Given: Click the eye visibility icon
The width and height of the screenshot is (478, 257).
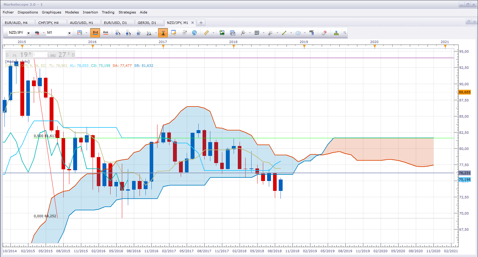Looking at the screenshot, I should (x=184, y=33).
